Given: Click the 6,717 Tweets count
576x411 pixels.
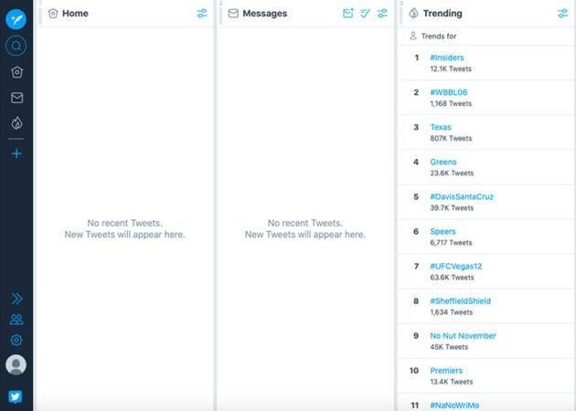Looking at the screenshot, I should [451, 243].
